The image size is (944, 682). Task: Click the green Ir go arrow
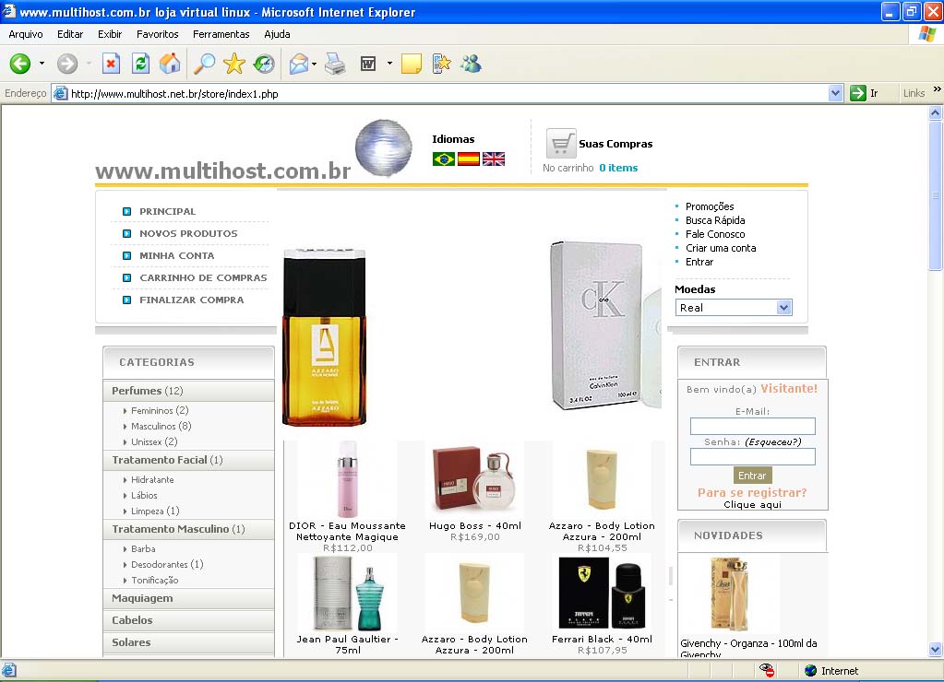[857, 93]
